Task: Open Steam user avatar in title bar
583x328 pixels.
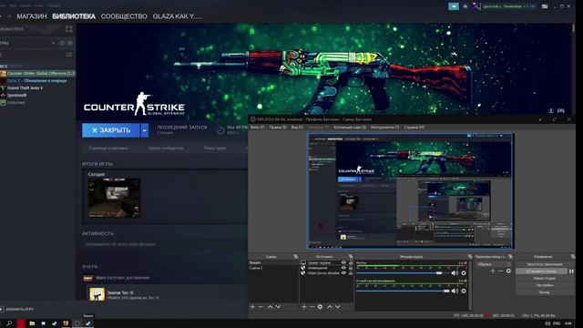Action: [476, 6]
